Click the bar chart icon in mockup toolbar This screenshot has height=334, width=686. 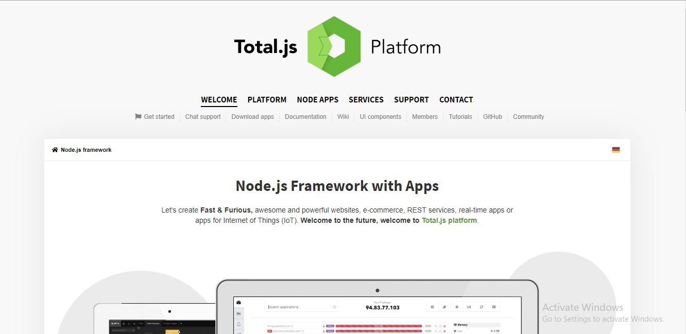[x=469, y=307]
